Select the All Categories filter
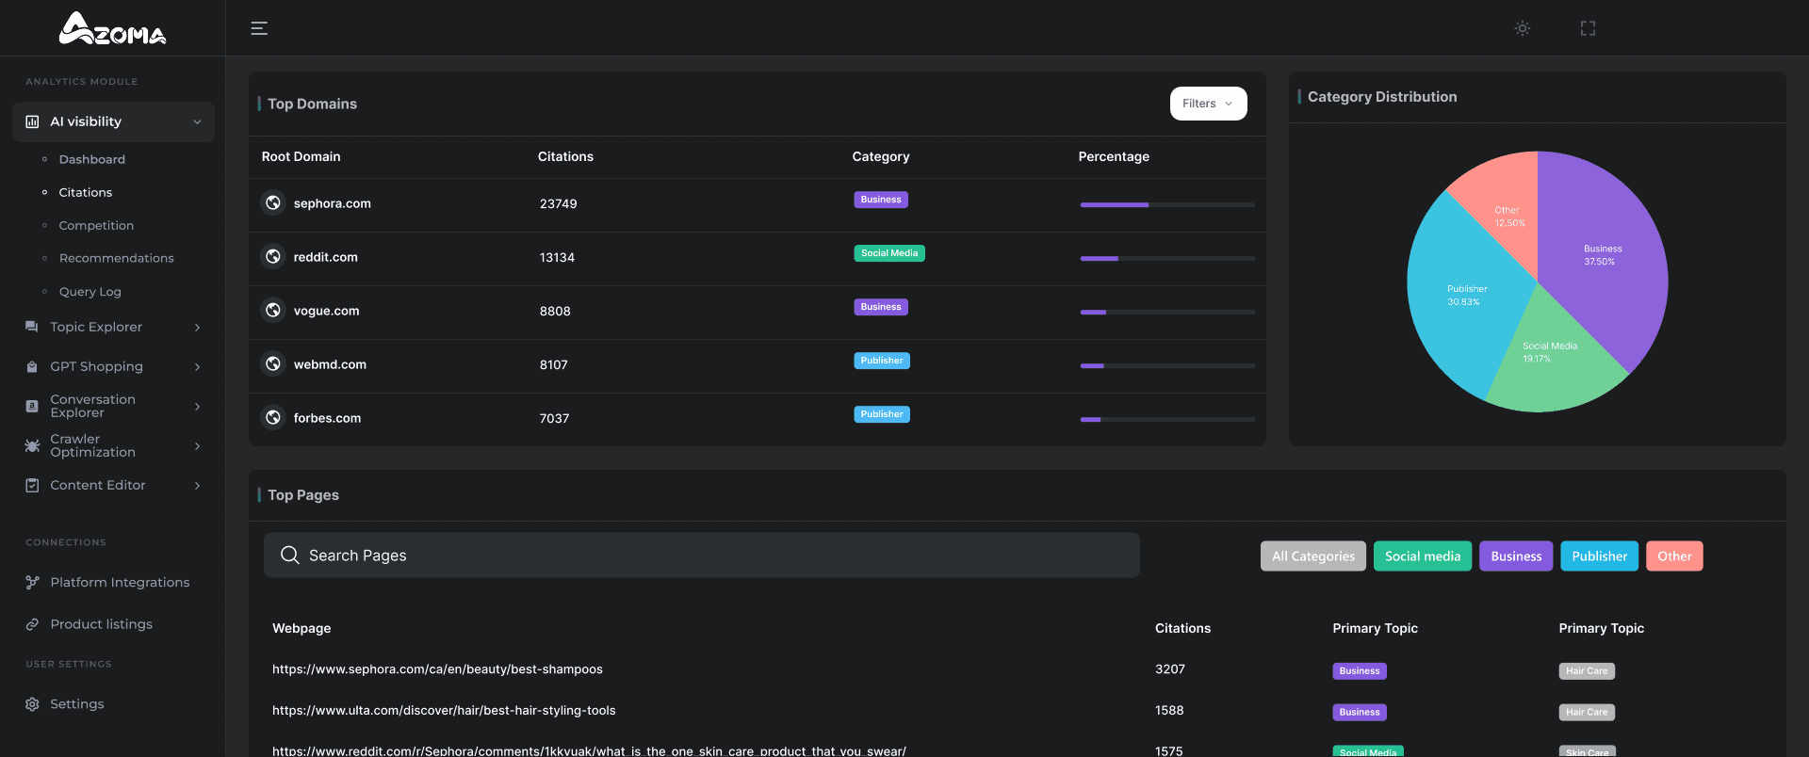 click(x=1313, y=556)
